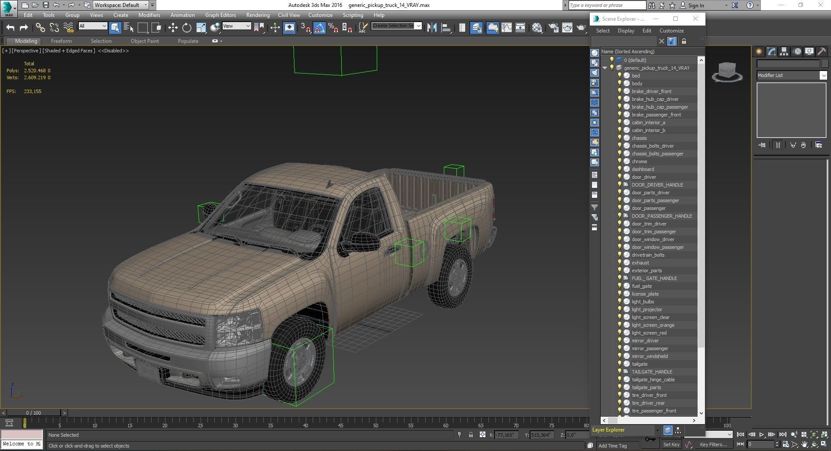Click the Key Filters button
831x451 pixels.
(x=713, y=445)
